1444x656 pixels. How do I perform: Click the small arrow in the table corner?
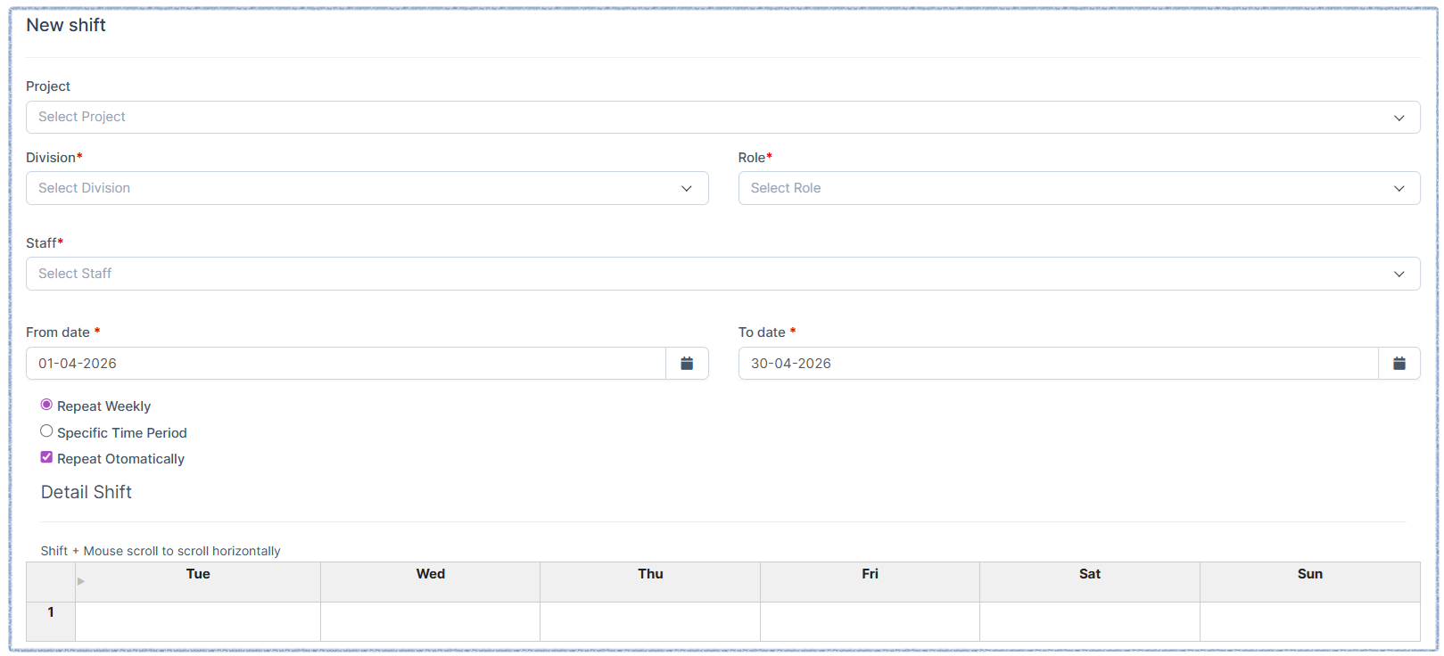tap(81, 581)
